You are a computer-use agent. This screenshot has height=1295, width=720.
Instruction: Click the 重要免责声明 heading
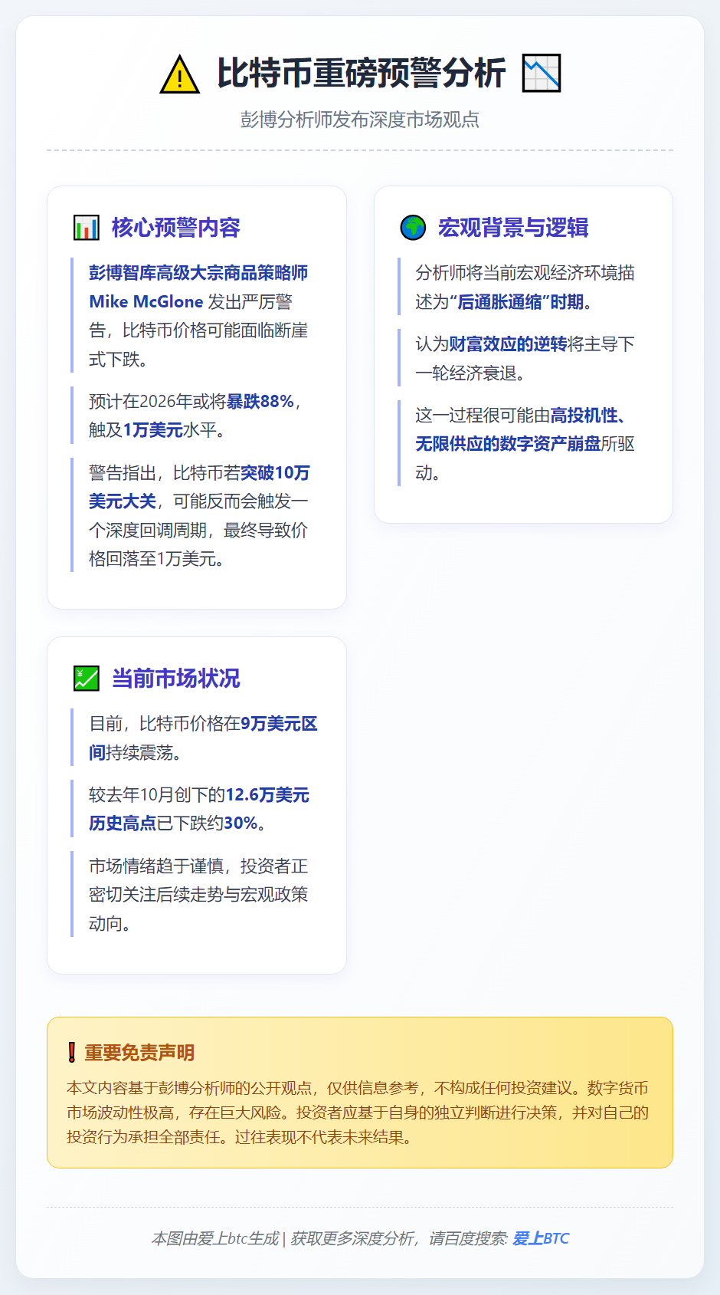139,1053
